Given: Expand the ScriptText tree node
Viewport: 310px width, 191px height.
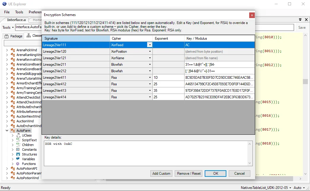Looking at the screenshot, I should coord(13,140).
